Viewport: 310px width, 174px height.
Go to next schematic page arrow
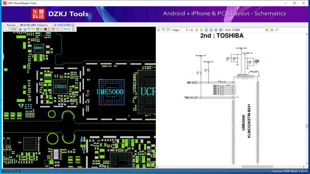201,30
